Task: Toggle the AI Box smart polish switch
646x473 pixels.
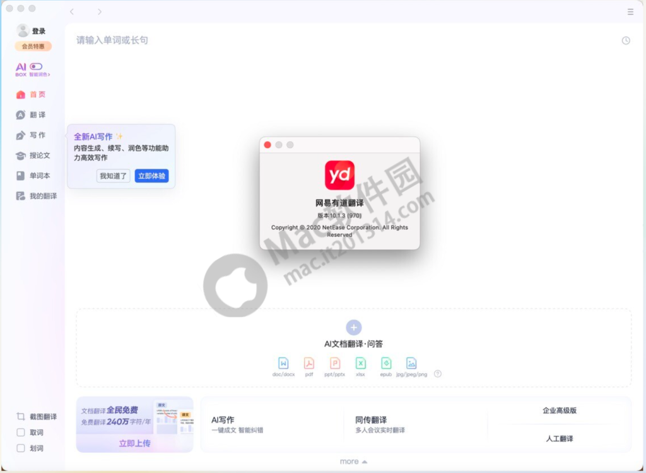Action: (36, 66)
